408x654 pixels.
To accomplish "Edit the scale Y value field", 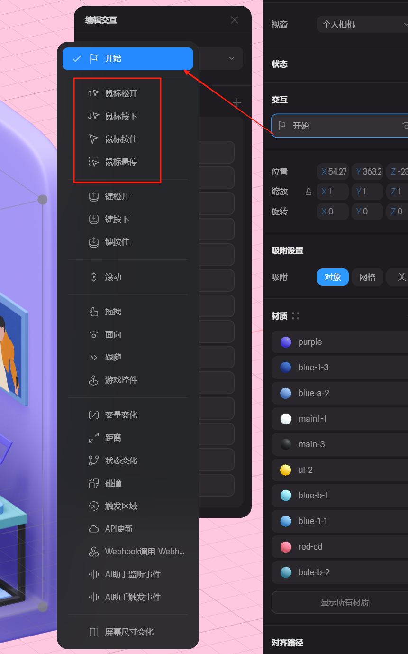I will [367, 192].
